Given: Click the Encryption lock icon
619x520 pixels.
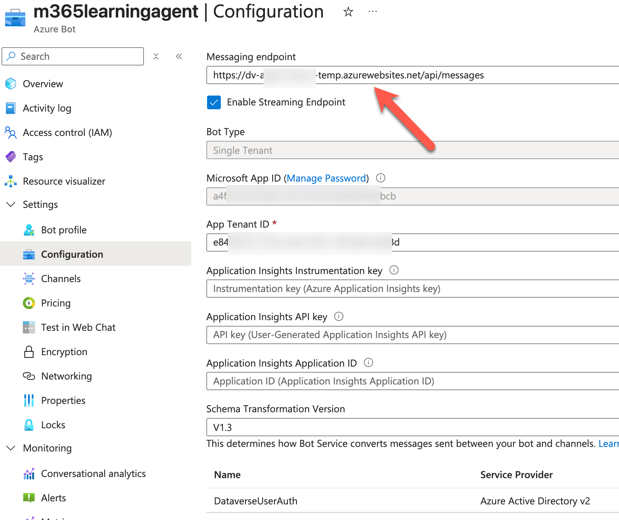Looking at the screenshot, I should coord(29,352).
